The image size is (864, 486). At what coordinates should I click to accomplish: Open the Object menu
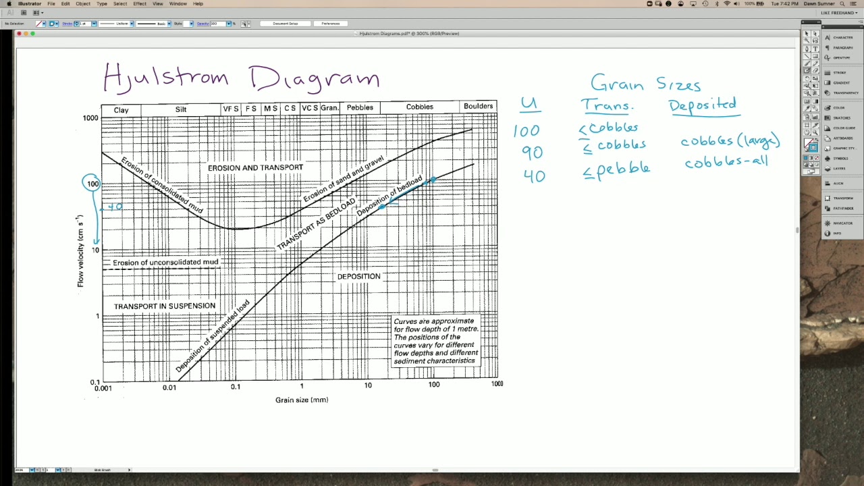(83, 3)
